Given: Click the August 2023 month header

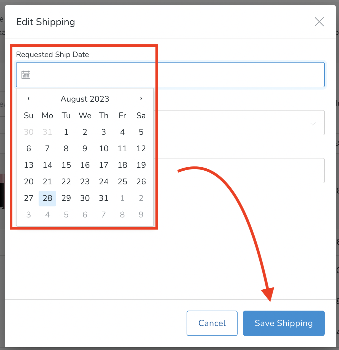Looking at the screenshot, I should click(x=85, y=99).
